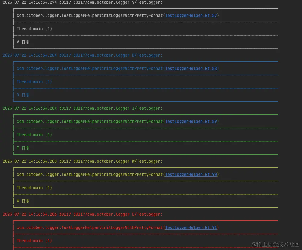Click 'Thread:main (1)' in the info block
This screenshot has width=302, height=250.
tap(34, 135)
